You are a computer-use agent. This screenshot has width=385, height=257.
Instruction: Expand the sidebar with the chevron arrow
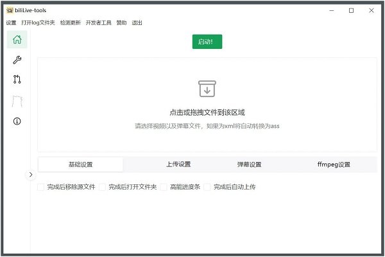30,174
